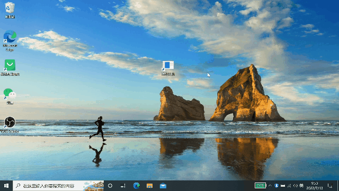Switch the input language indicator
Viewport: 339px width, 191px height.
(x=301, y=186)
